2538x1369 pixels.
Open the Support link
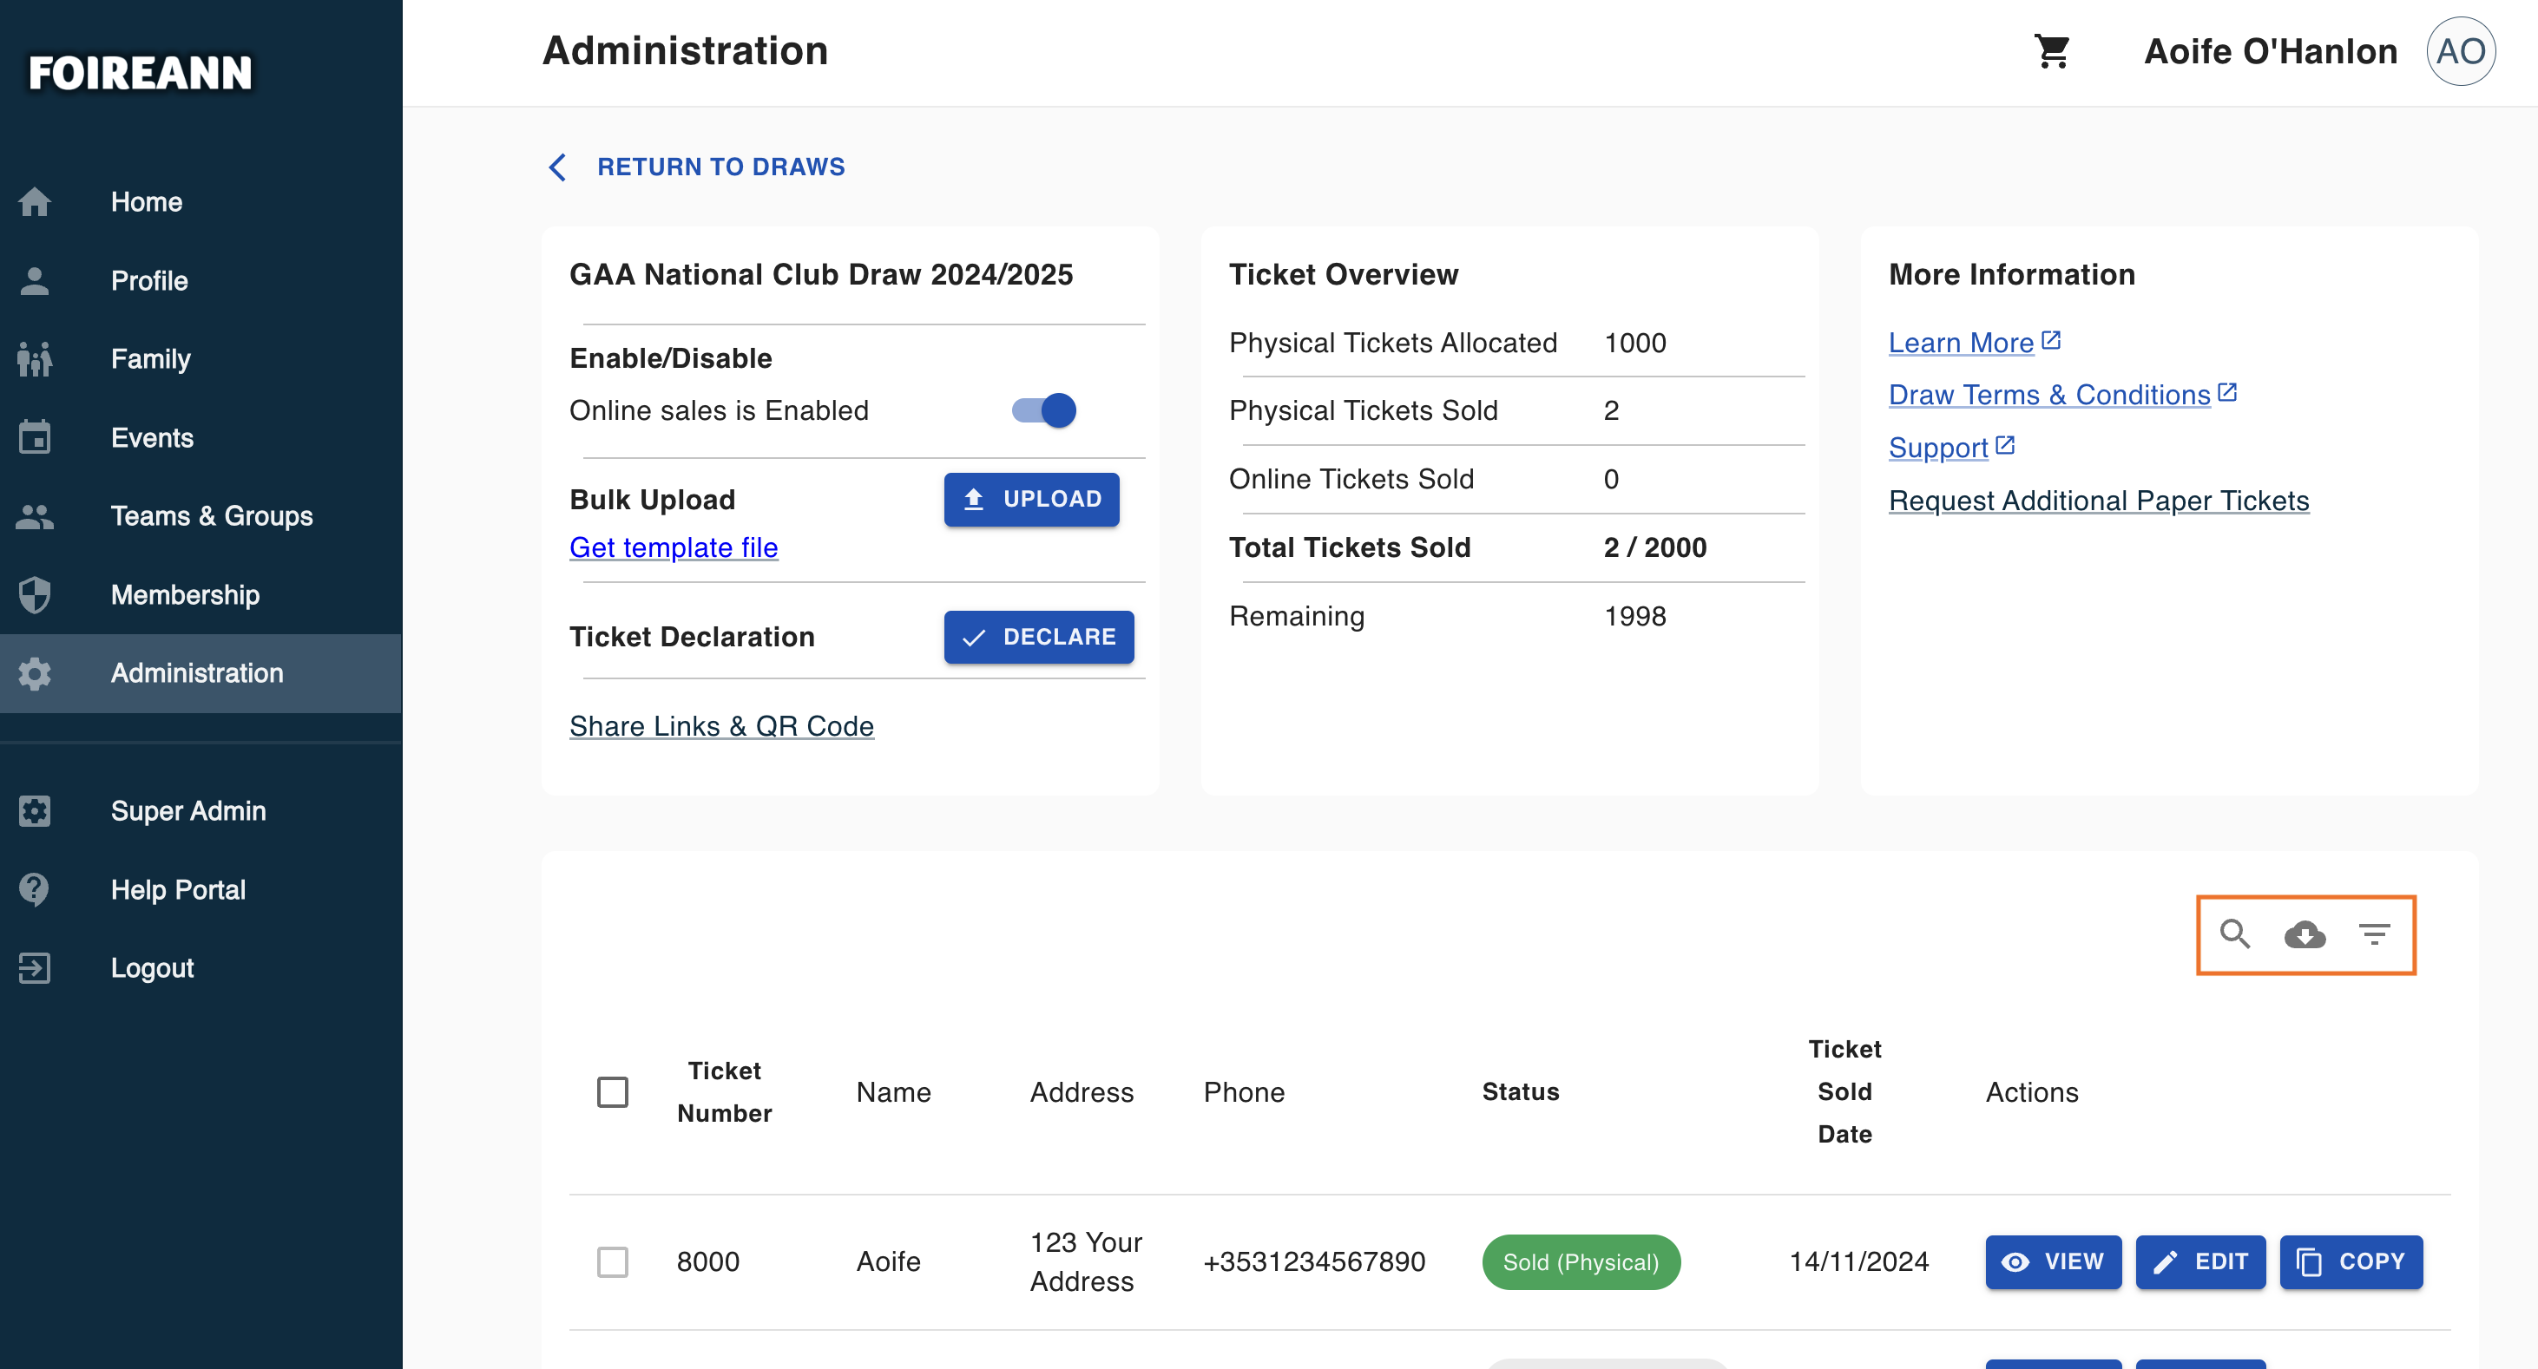click(1938, 449)
